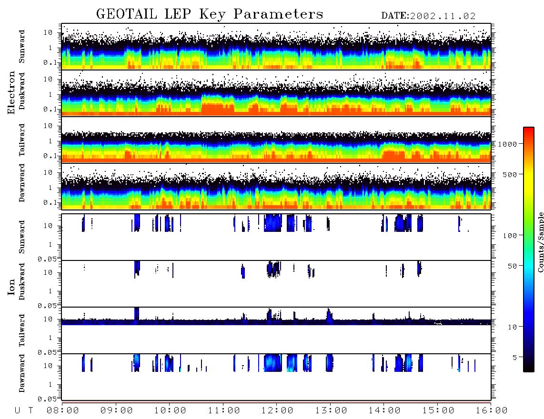Image resolution: width=544 pixels, height=419 pixels.
Task: Click the 'U T' time axis label
Action: pos(24,410)
